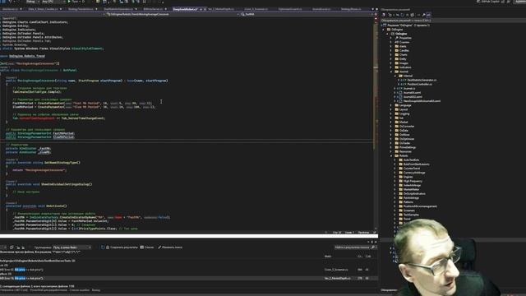Select the Properties node in Solution Explorer
Image resolution: width=526 pixels, height=296 pixels.
click(x=403, y=38)
